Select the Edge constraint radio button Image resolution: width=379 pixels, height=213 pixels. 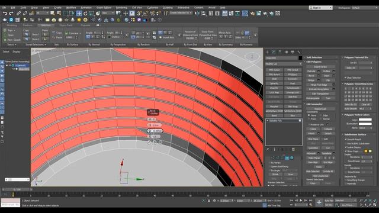tap(321, 115)
